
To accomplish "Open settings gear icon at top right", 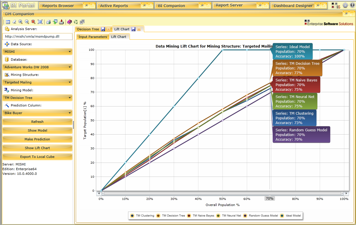I will point(345,5).
